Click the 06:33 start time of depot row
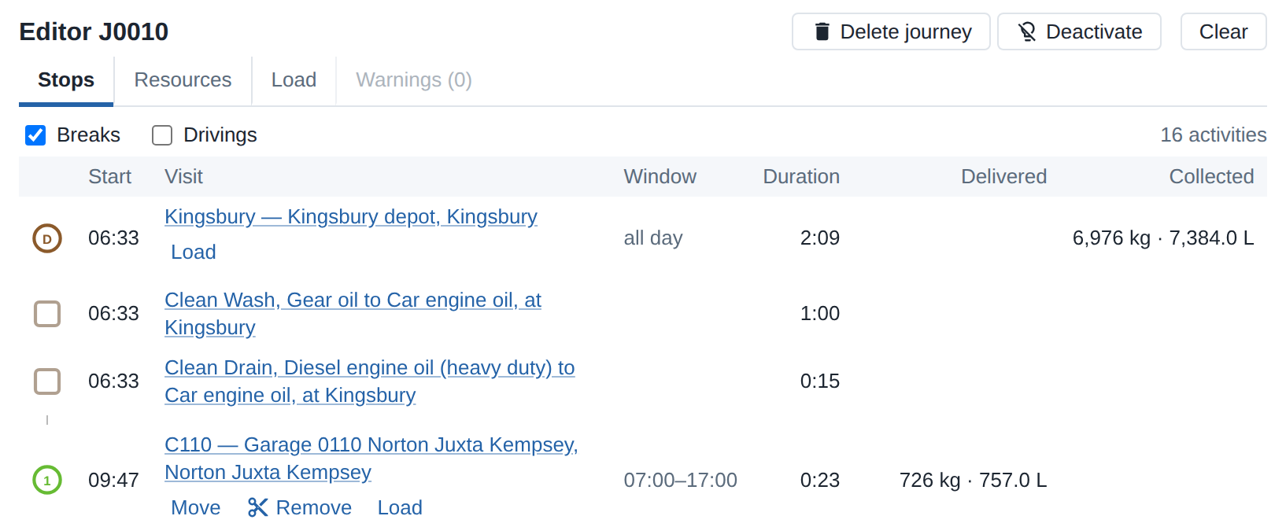 click(113, 238)
